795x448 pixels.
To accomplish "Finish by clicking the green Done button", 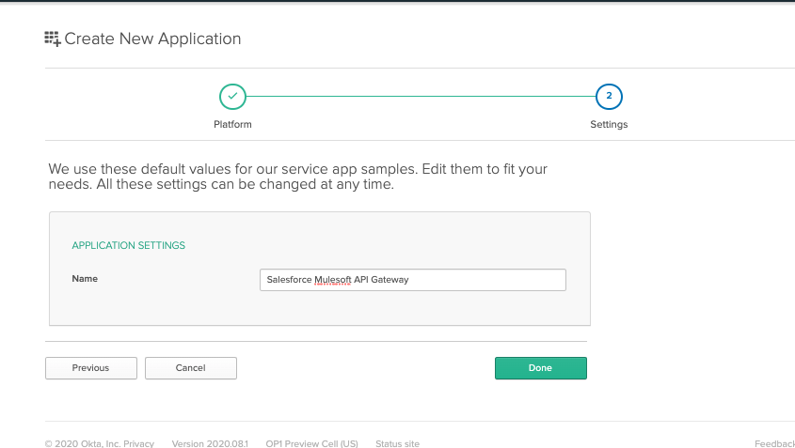I will 540,368.
